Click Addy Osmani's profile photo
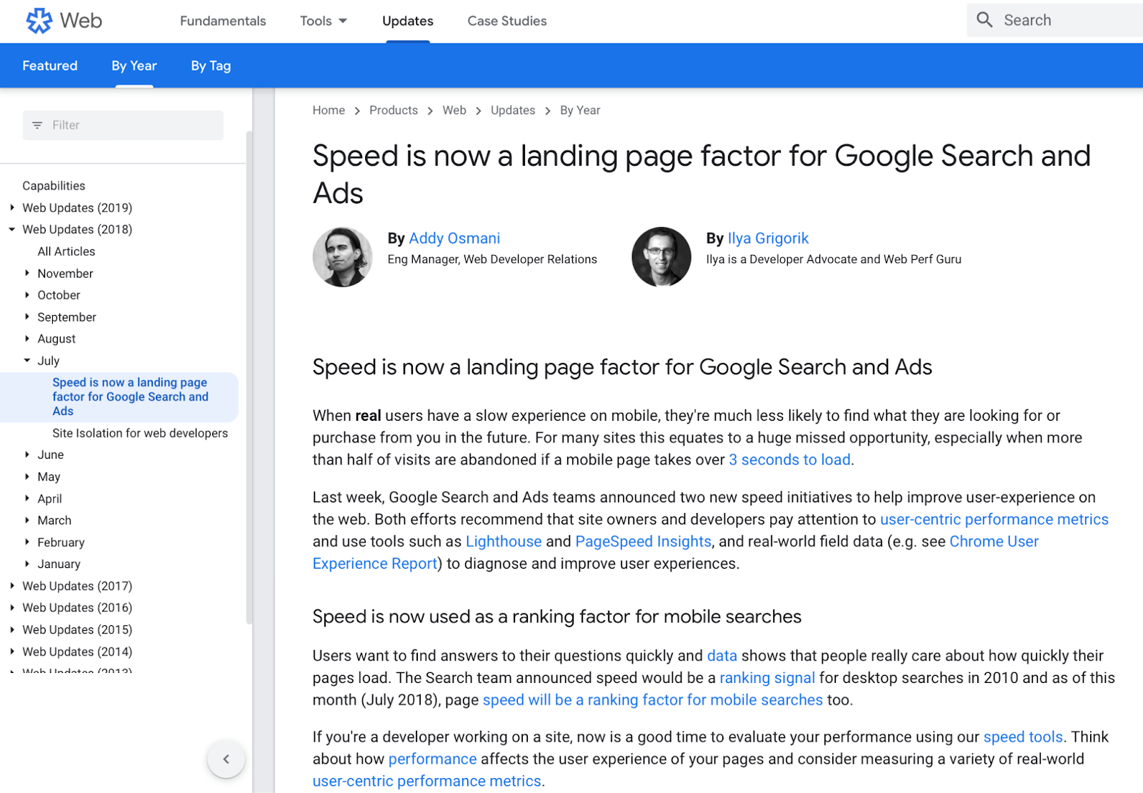Image resolution: width=1143 pixels, height=793 pixels. [343, 257]
